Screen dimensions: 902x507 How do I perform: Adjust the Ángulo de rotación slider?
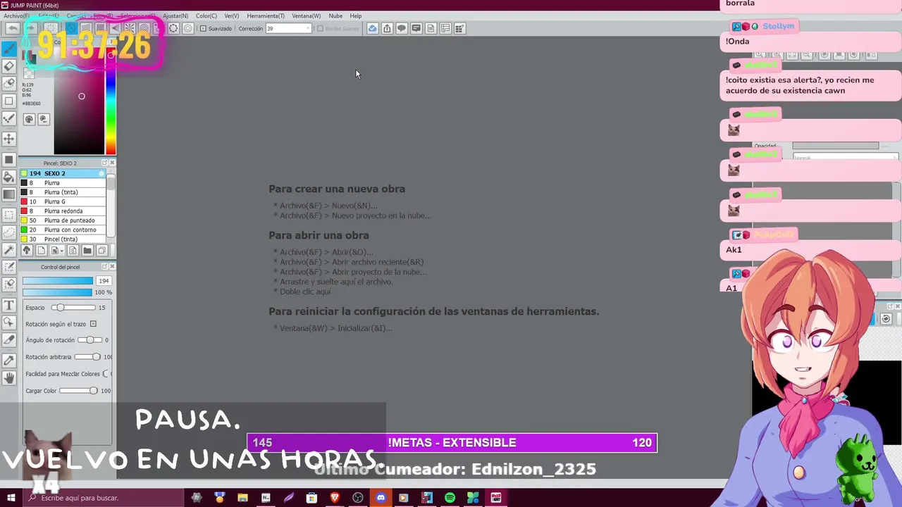[89, 340]
